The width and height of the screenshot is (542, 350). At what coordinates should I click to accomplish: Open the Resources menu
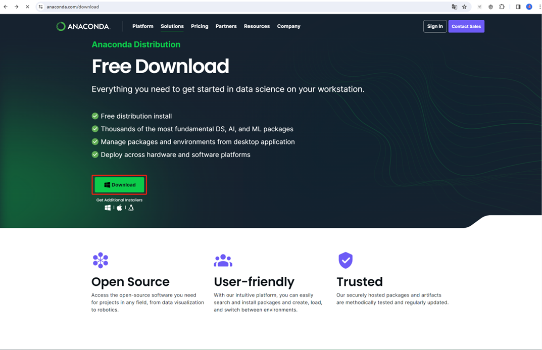coord(257,26)
